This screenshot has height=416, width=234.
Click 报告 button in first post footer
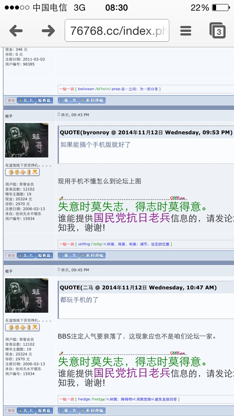68,101
